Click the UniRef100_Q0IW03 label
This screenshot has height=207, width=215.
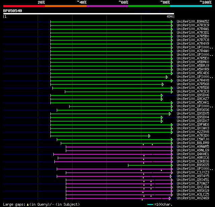click(x=193, y=128)
